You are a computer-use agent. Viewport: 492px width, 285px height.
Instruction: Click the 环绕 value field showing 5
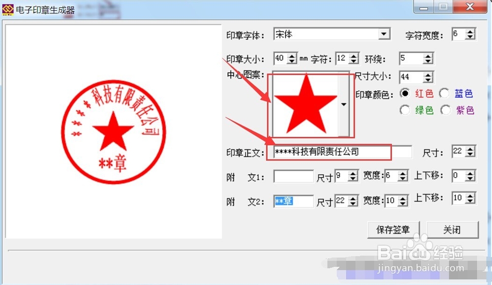pos(411,58)
